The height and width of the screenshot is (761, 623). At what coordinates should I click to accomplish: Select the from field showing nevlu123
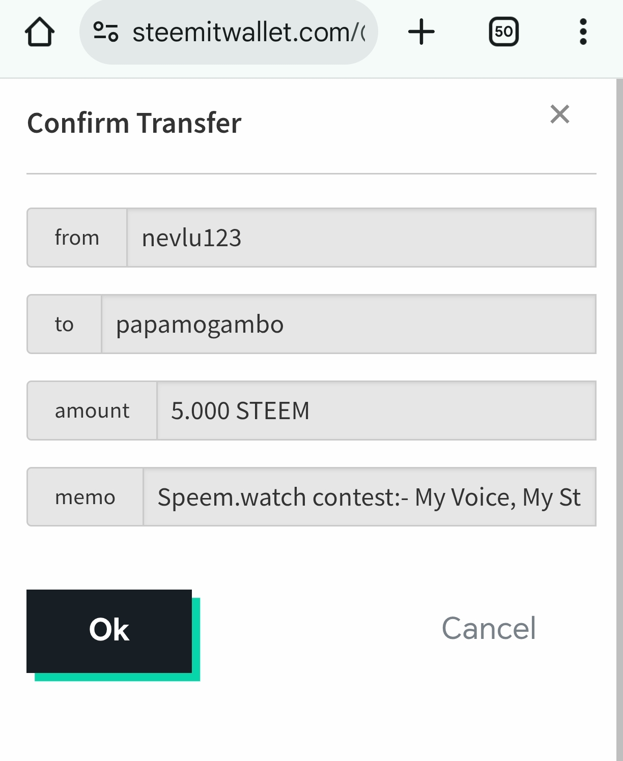[x=361, y=238]
